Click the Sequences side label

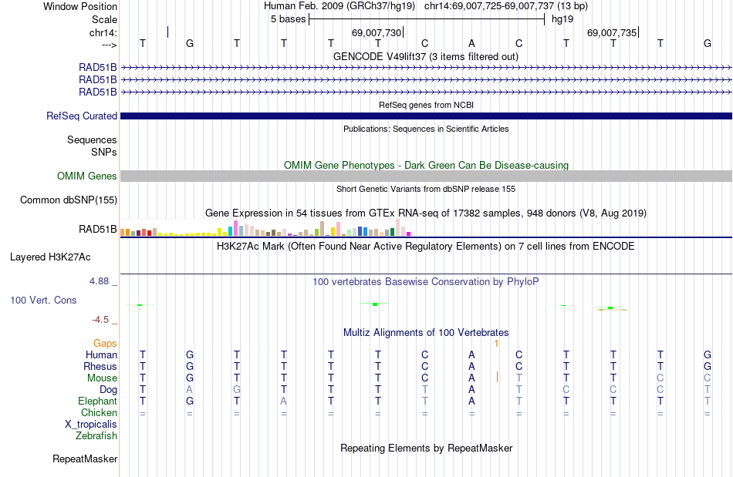click(92, 140)
